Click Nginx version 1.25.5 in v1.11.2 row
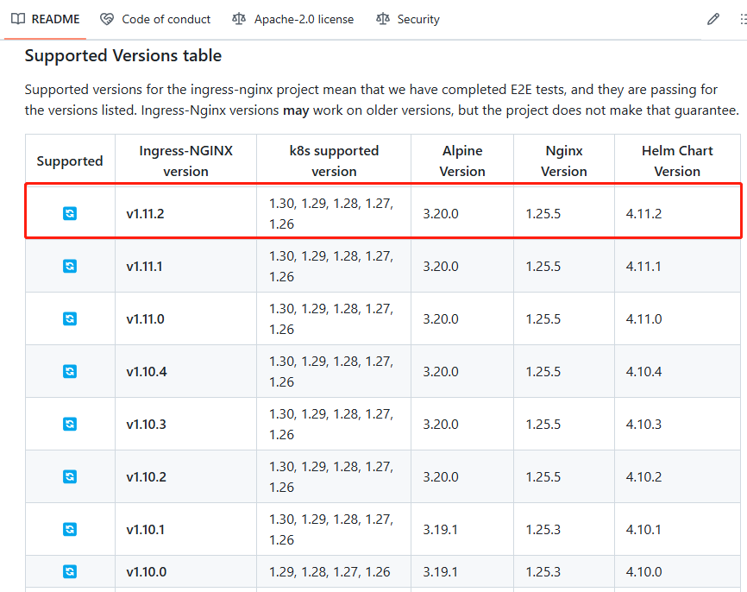The height and width of the screenshot is (592, 747). pos(543,213)
